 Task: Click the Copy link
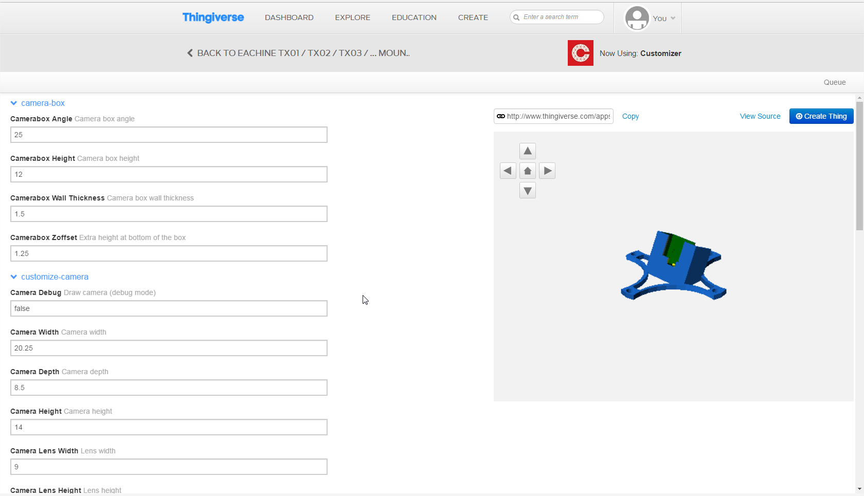coord(630,116)
